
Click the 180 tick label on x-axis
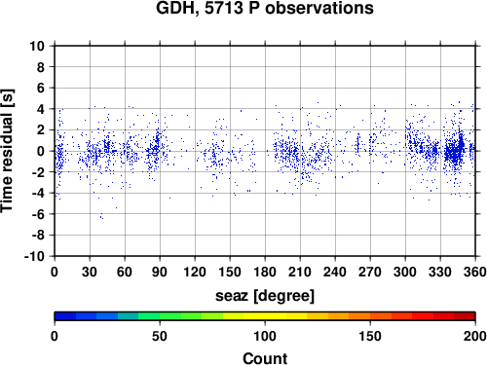coord(265,272)
